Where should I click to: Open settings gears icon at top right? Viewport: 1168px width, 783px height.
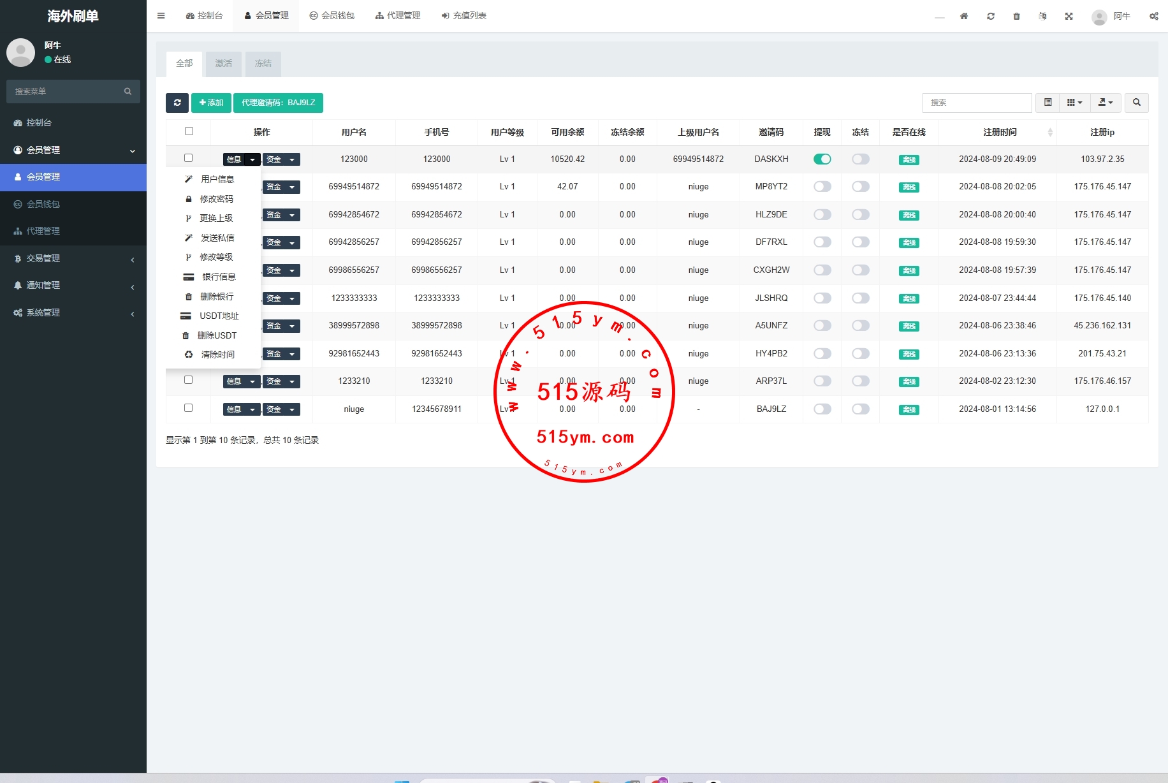1153,16
